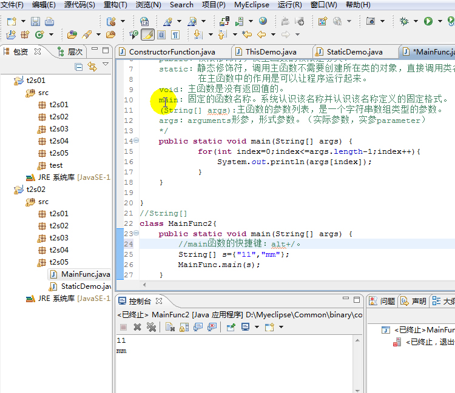Maximize the console view panel

pos(357,300)
